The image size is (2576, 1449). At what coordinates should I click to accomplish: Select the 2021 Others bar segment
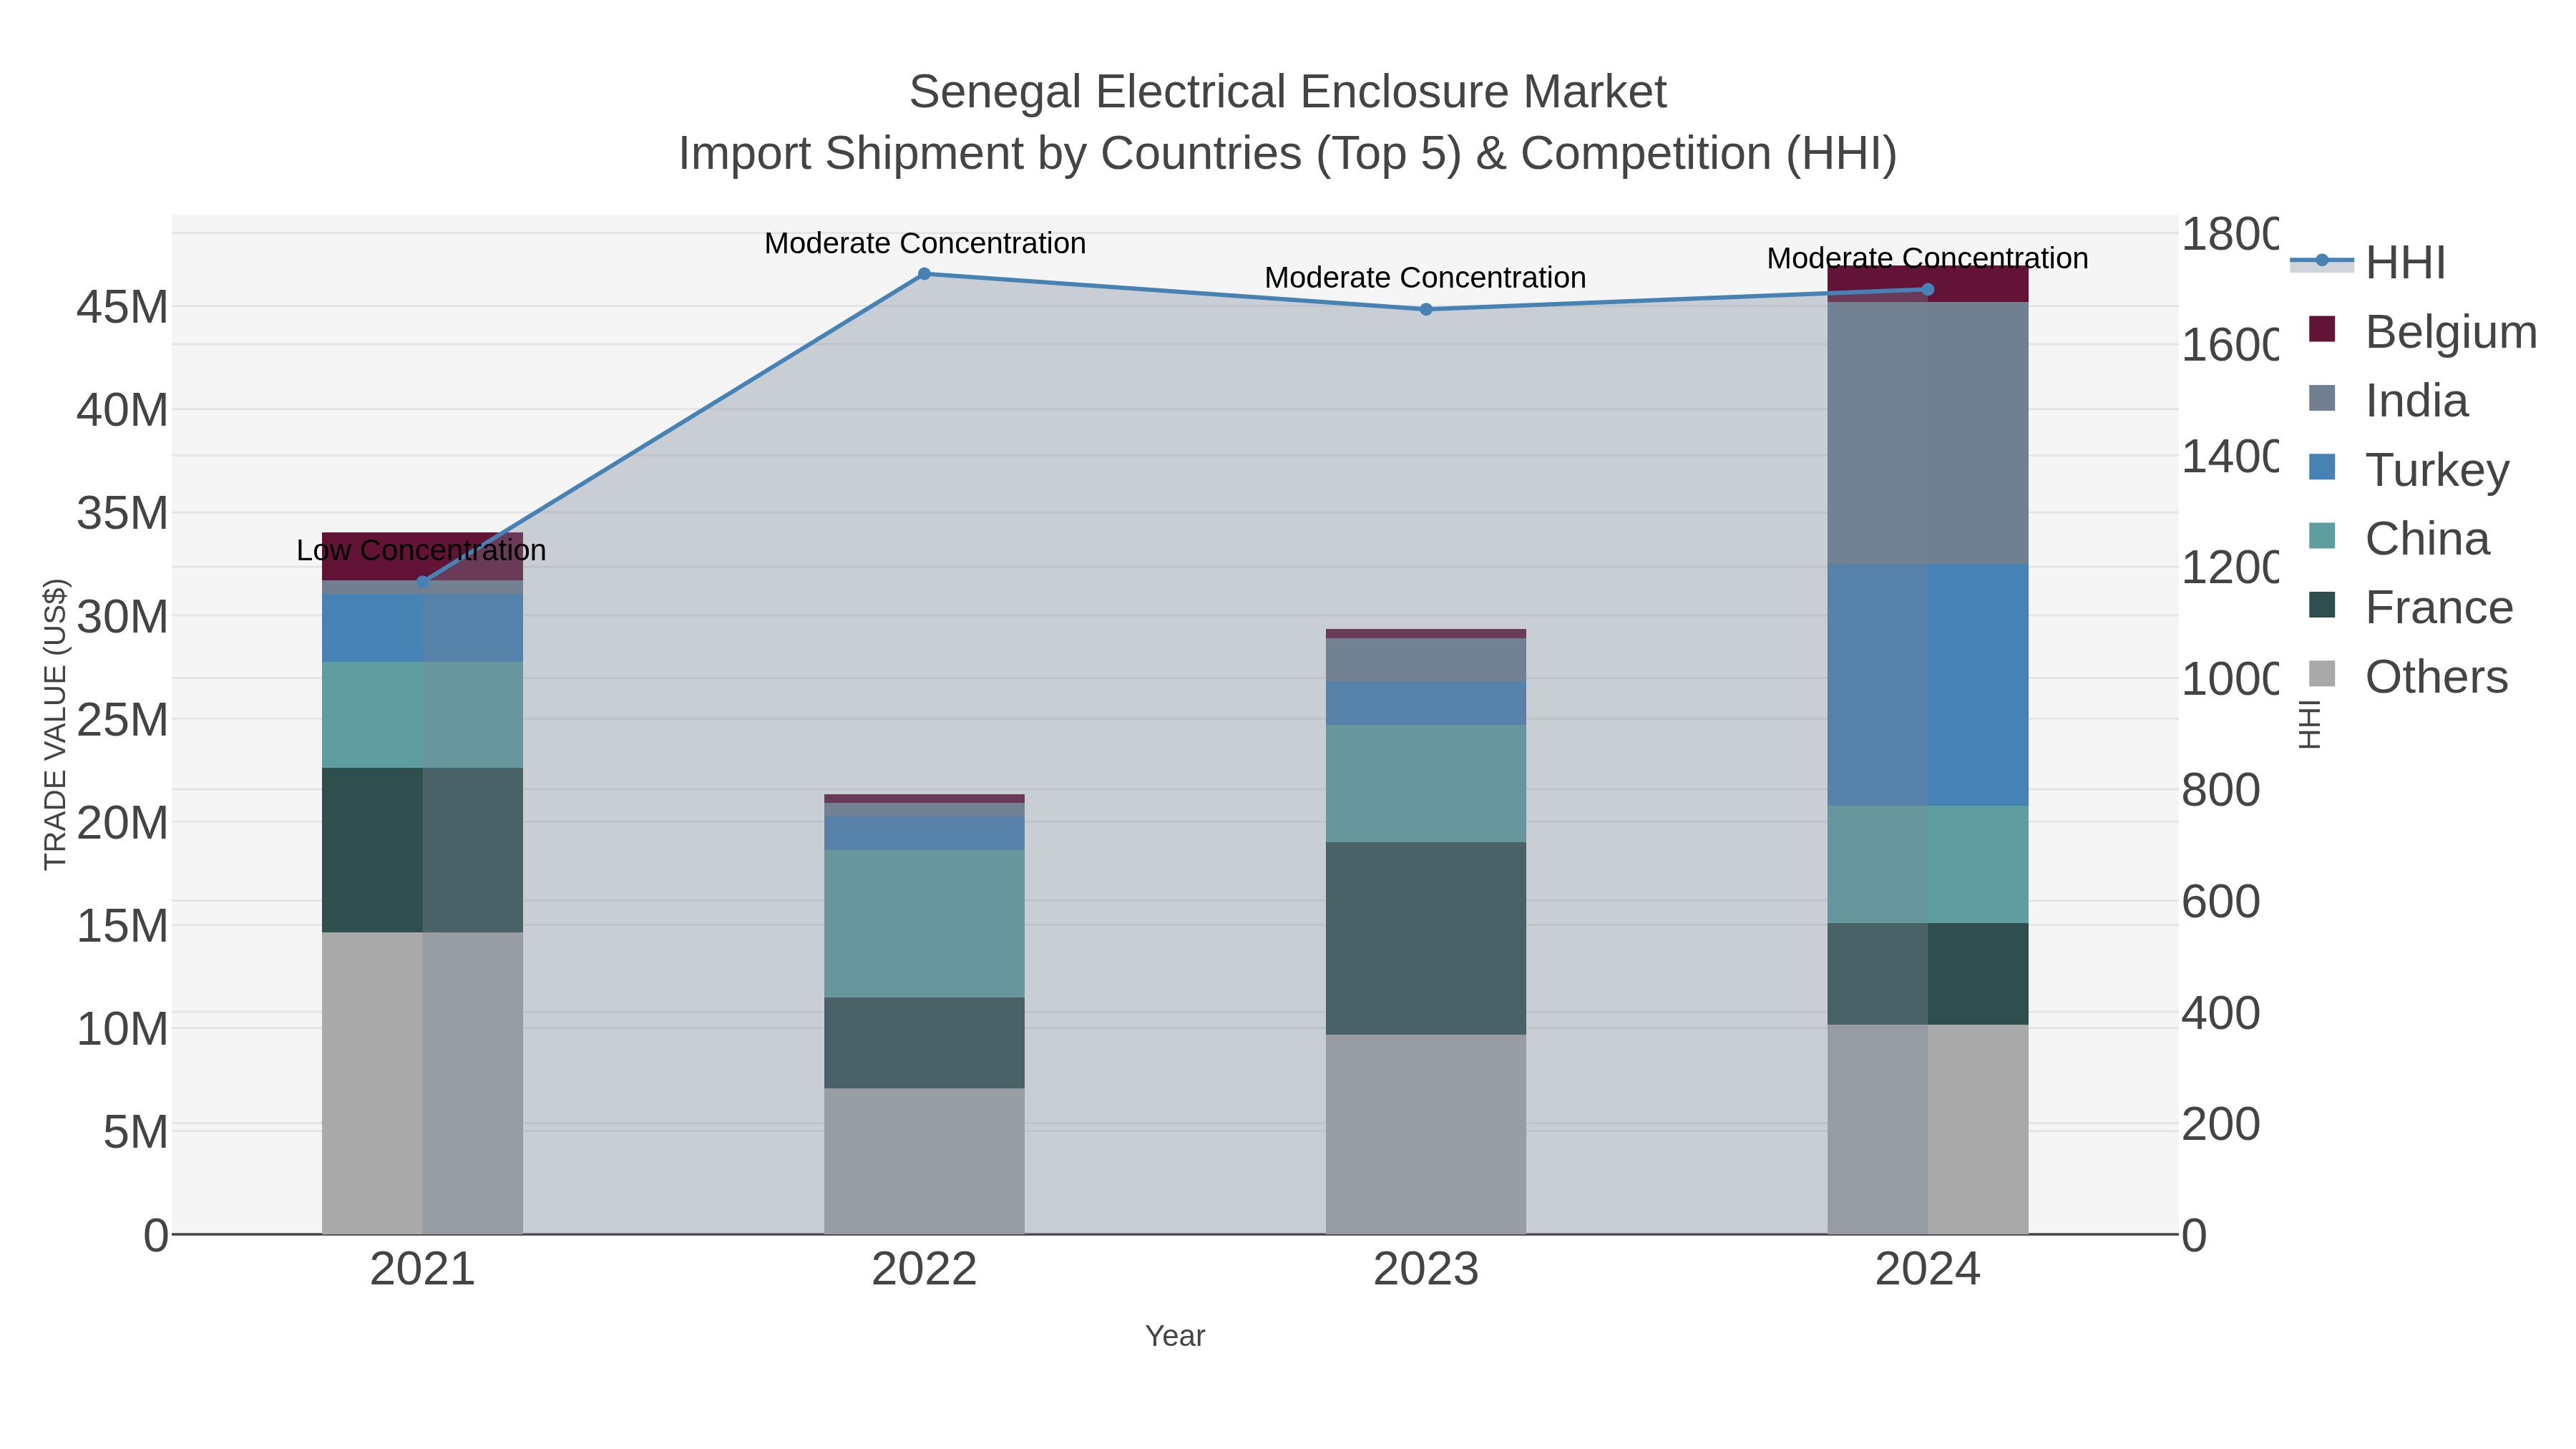point(422,1083)
